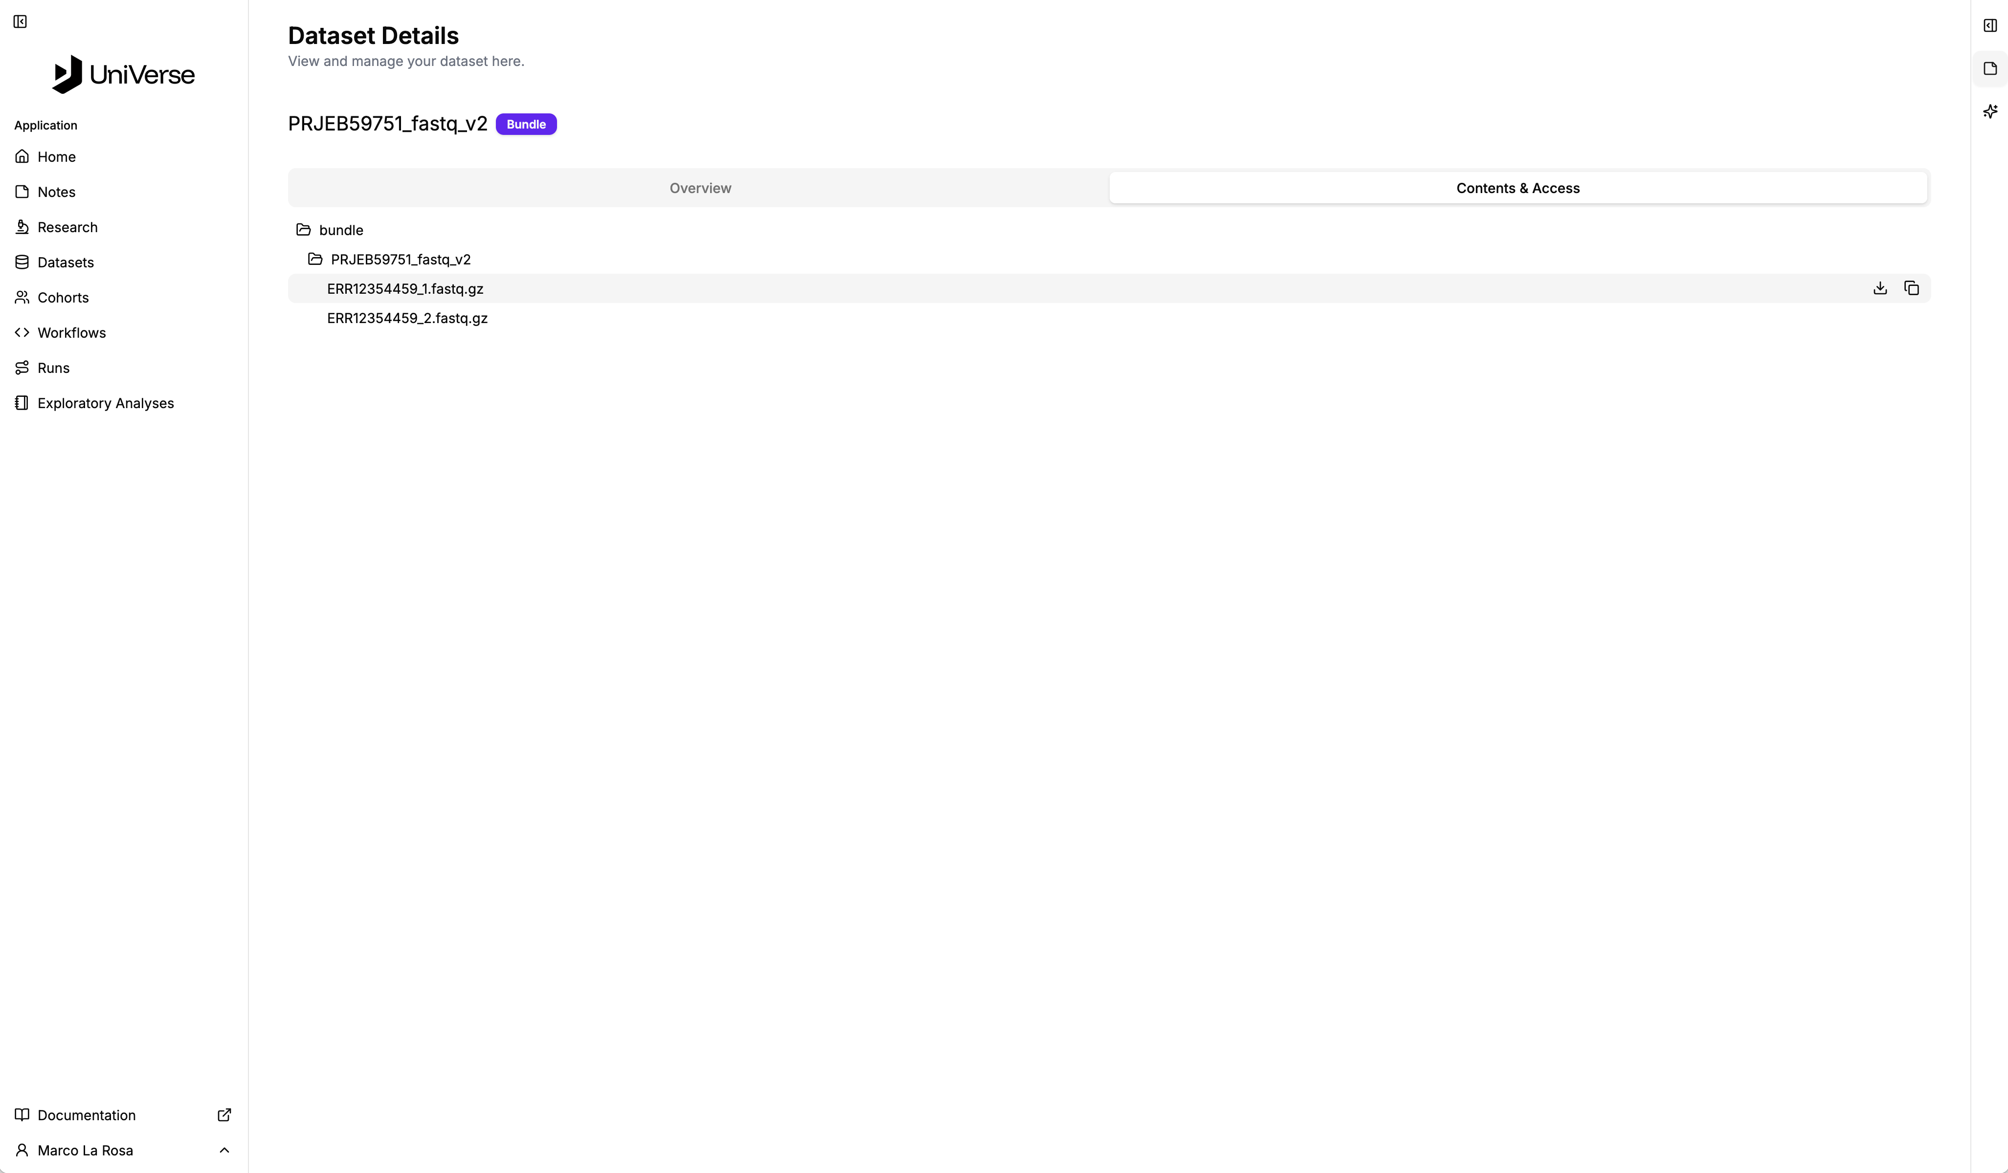Select the ERR12354459_2.fastq.gz file row
Screen dimensions: 2008x1173
(407, 318)
